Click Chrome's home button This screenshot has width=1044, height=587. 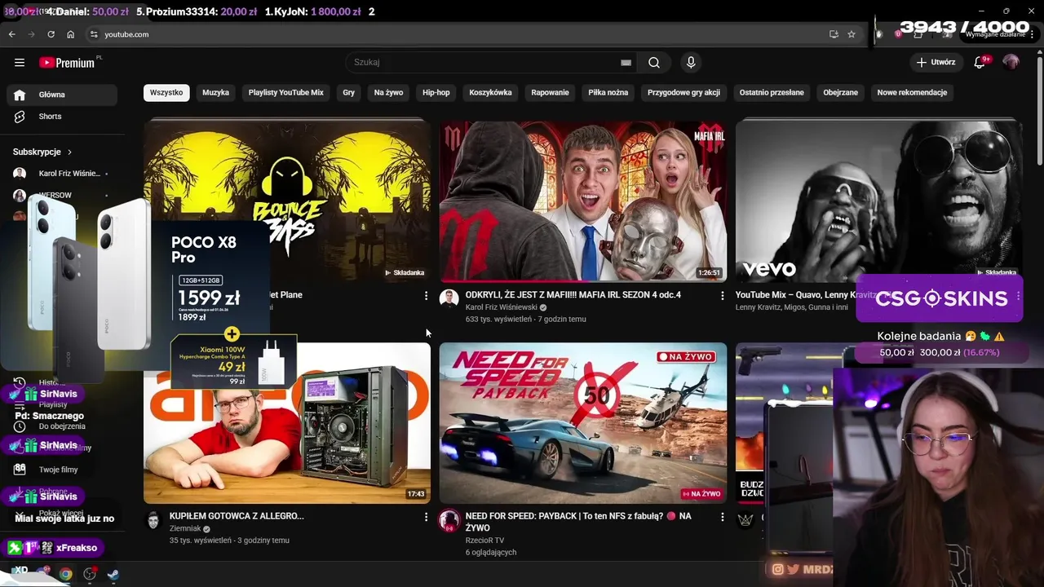point(71,34)
